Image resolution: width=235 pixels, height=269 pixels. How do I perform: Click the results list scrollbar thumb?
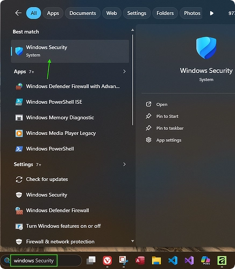[132, 80]
